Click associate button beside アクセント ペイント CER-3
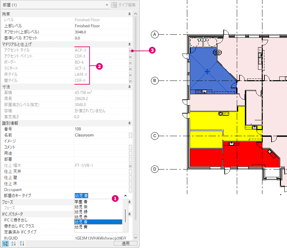287x248 pixels. tap(130, 56)
